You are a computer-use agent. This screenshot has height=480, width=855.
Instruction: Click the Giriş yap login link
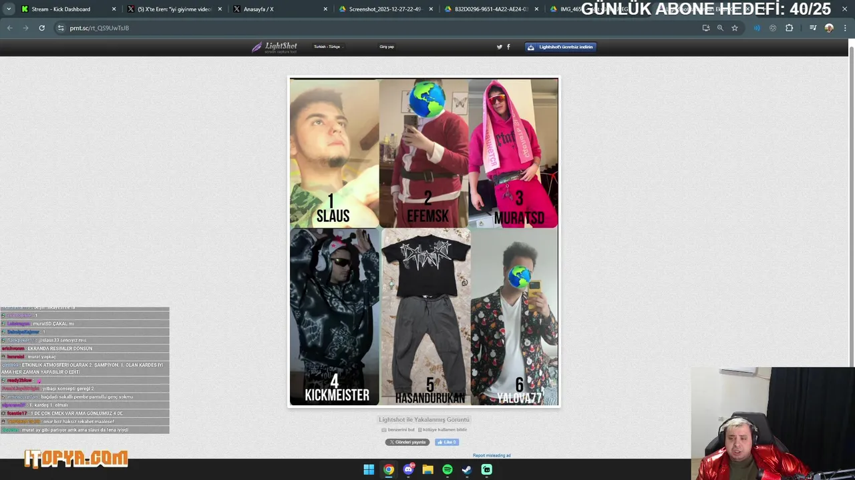pyautogui.click(x=387, y=47)
